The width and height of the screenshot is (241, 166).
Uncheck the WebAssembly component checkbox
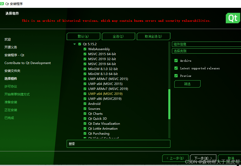click(85, 49)
